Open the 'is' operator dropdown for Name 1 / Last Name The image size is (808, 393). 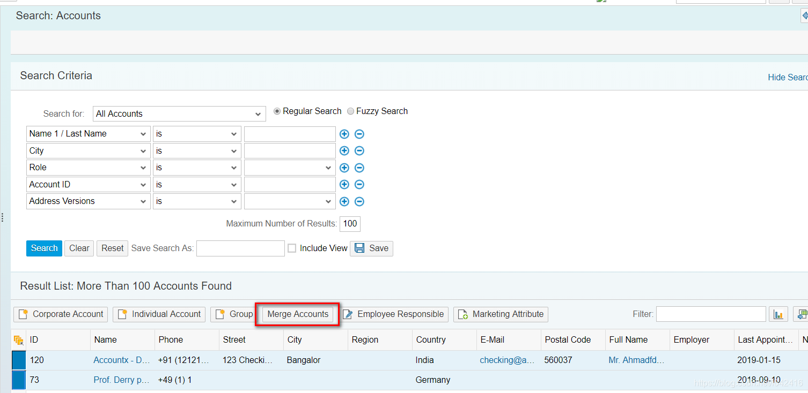[x=197, y=134]
